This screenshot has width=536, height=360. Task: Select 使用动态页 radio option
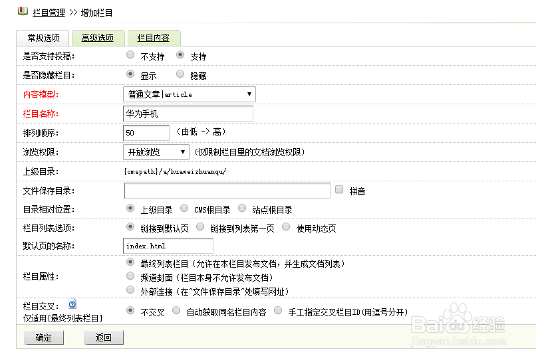click(x=286, y=226)
